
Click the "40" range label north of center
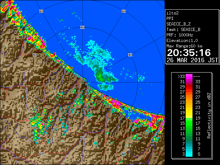click(82, 27)
